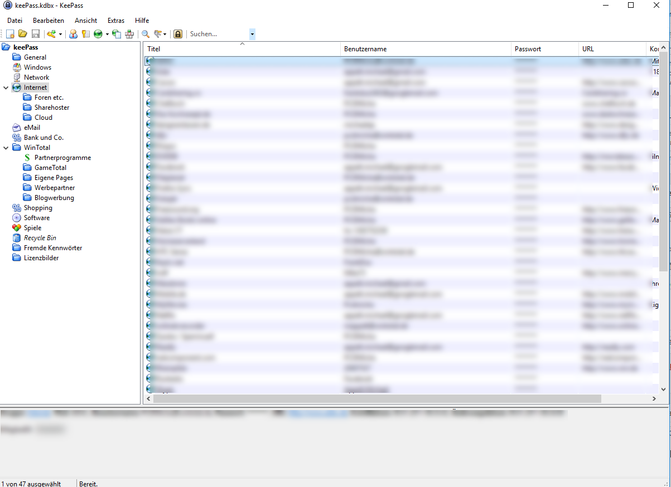Select the Fremde Kennwörter group
Viewport: 671px width, 487px height.
[x=53, y=248]
